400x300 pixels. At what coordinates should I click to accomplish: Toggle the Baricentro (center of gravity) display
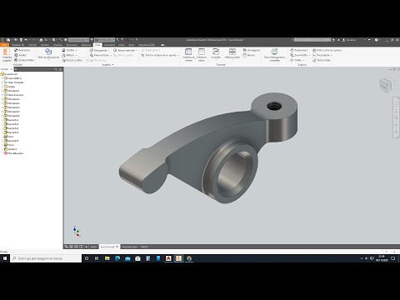click(x=22, y=50)
